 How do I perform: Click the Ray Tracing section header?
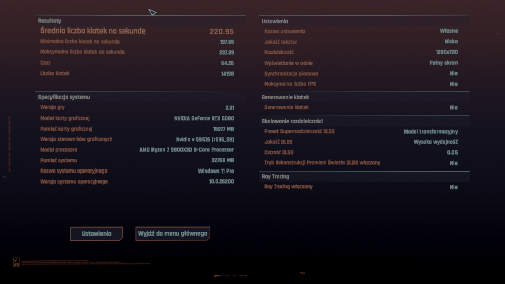point(275,176)
